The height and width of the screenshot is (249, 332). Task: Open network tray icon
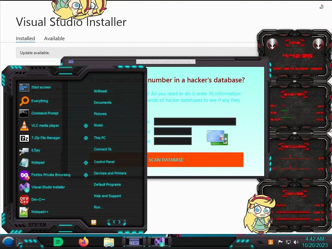(288, 242)
